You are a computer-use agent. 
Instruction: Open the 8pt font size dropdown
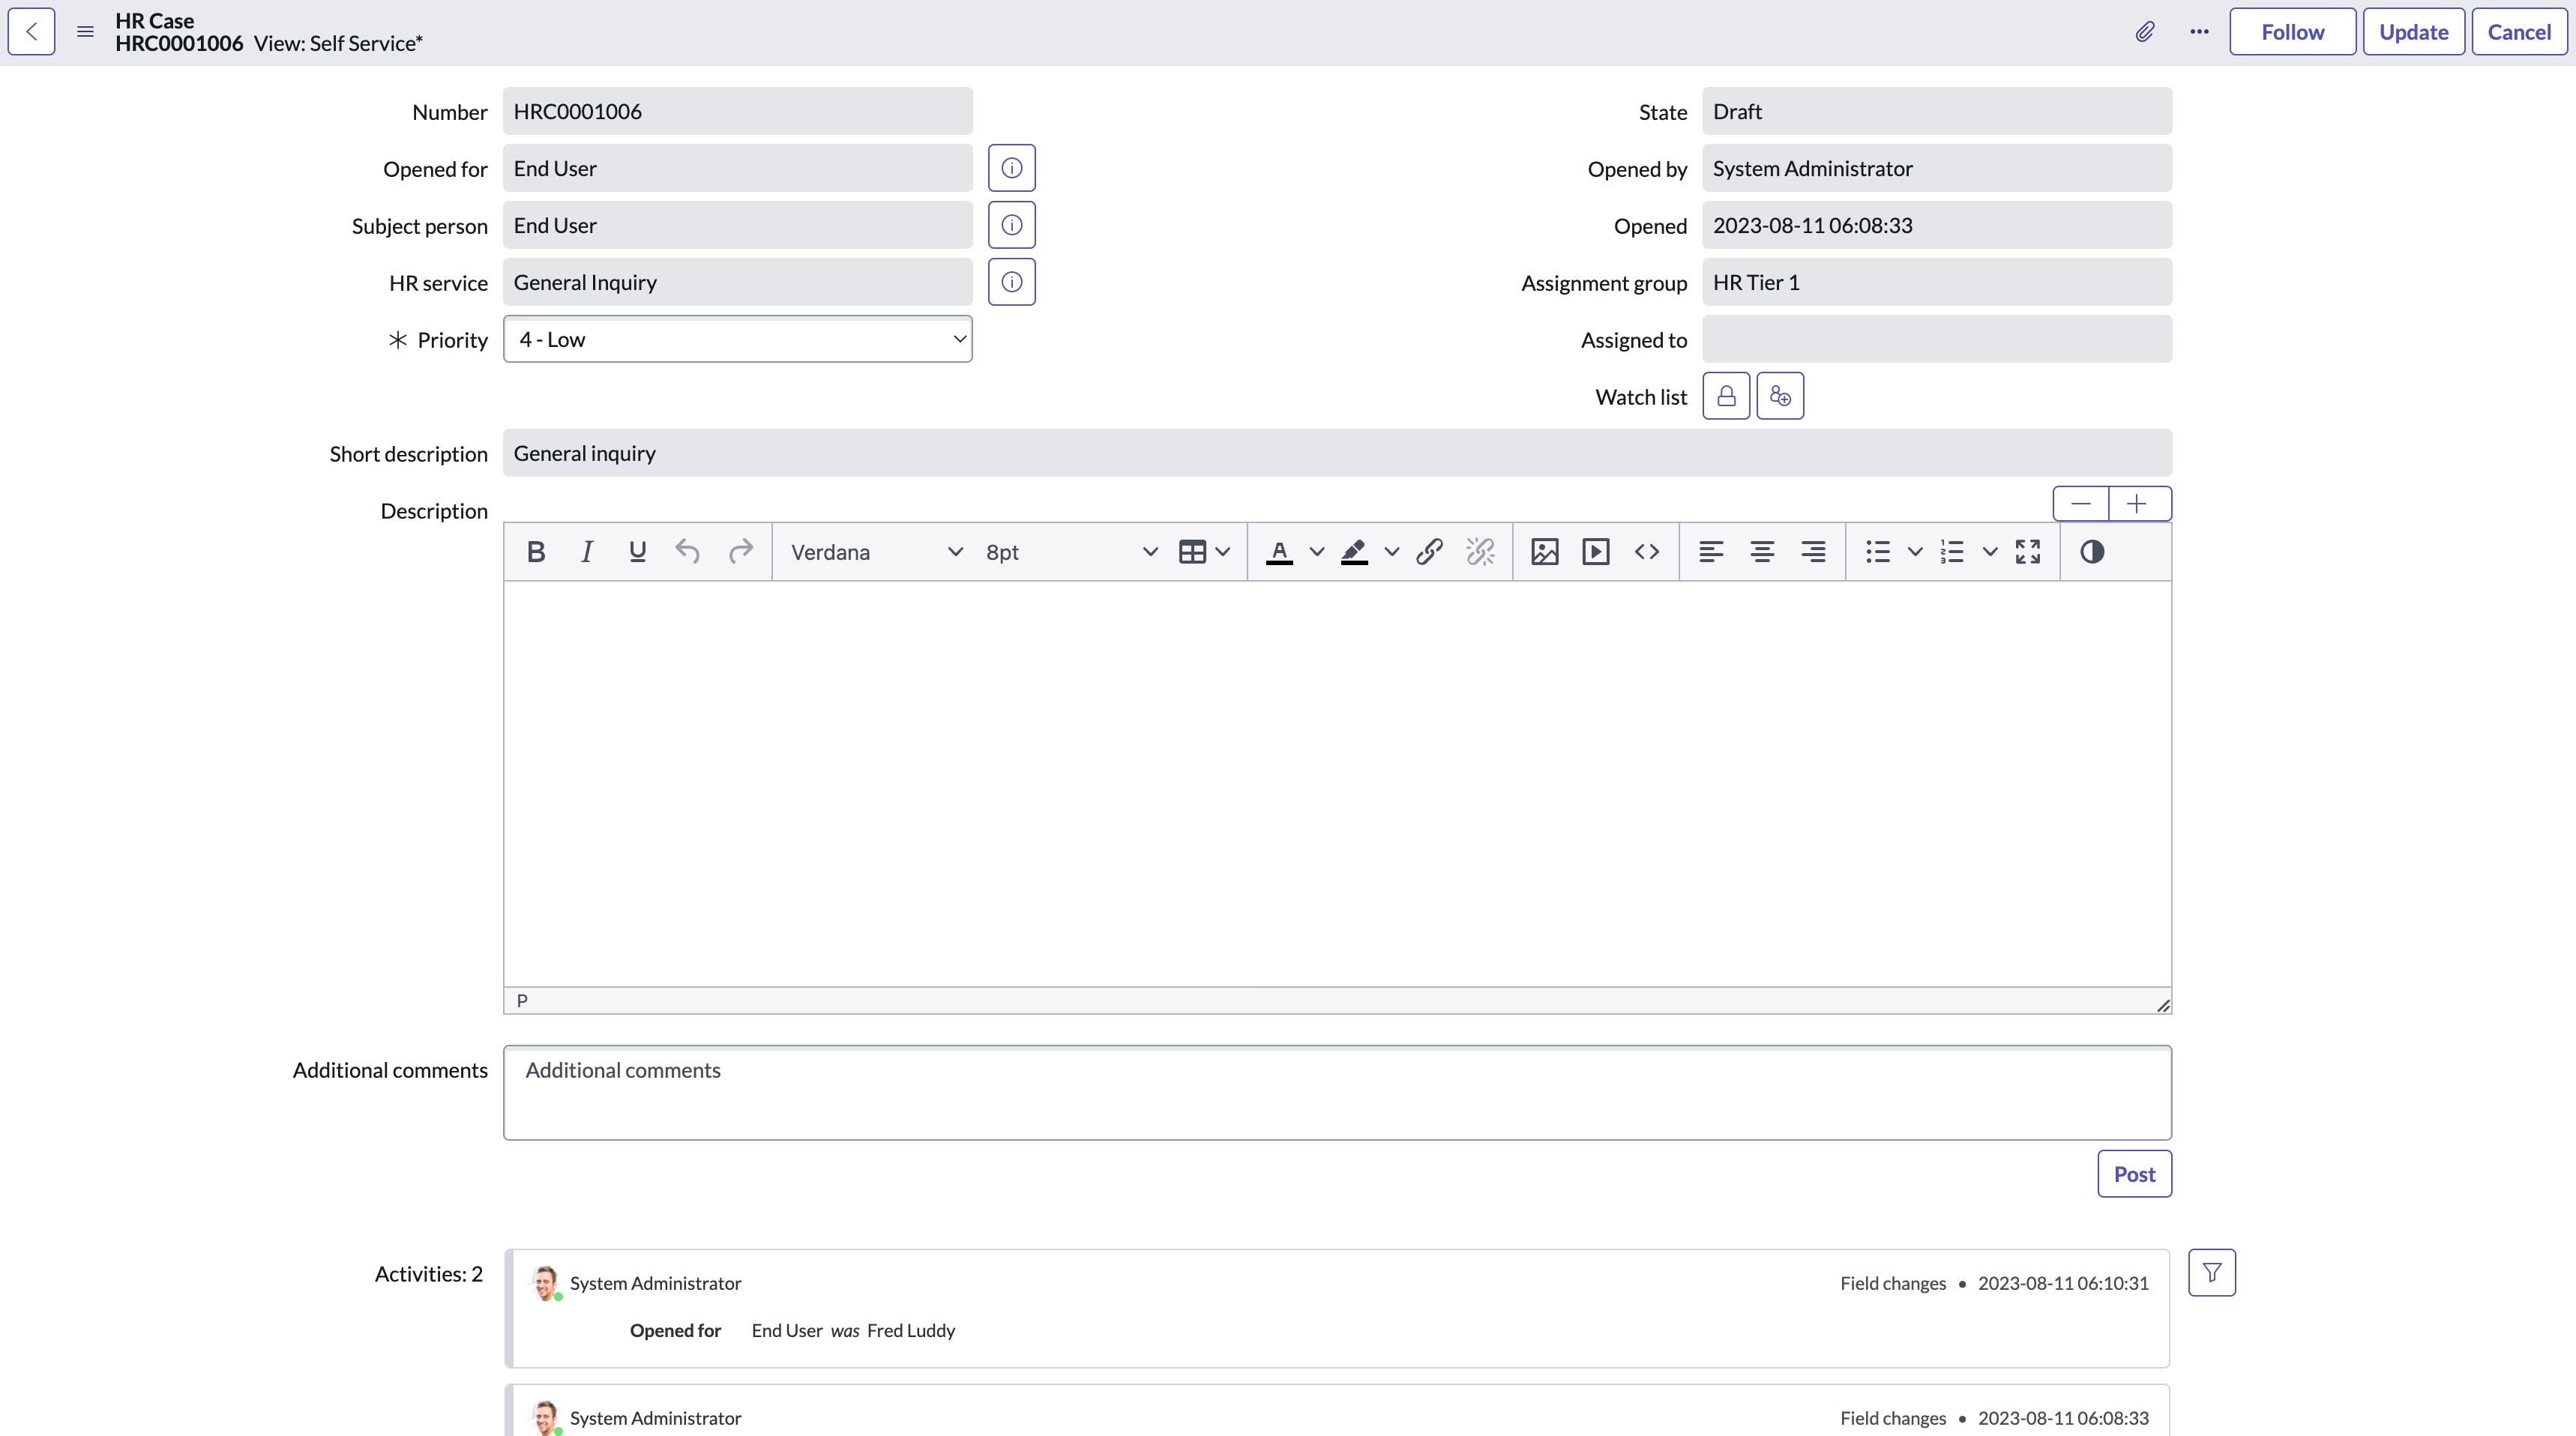[1071, 552]
